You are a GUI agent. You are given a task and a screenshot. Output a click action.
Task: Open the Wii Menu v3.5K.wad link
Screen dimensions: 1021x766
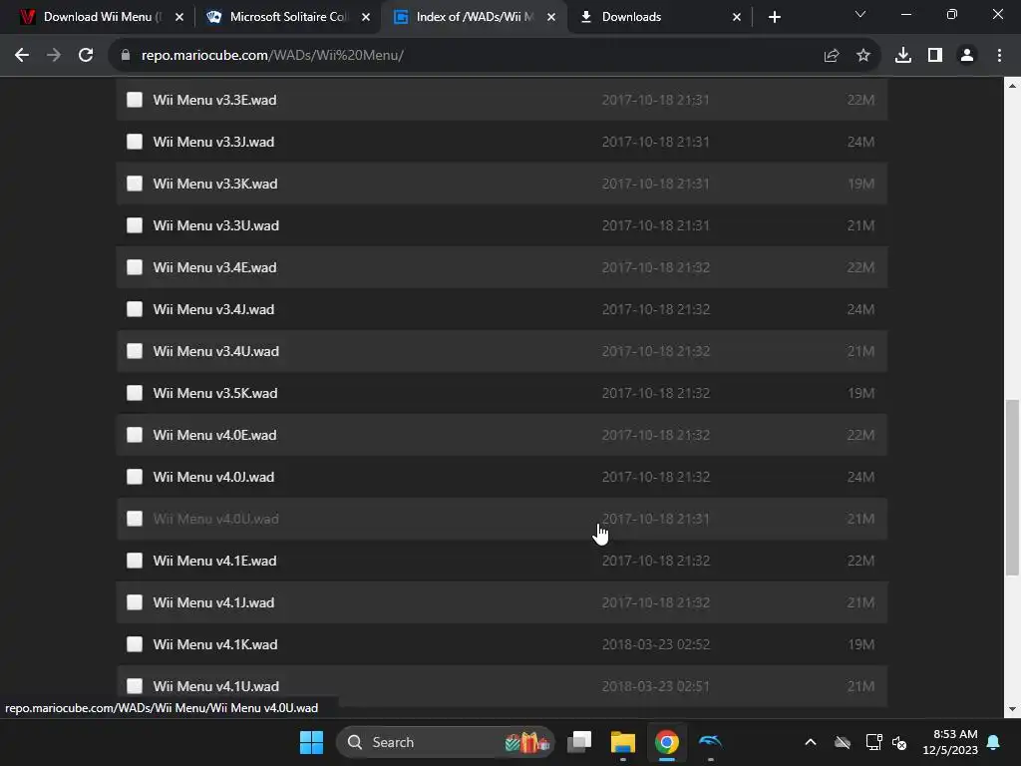pyautogui.click(x=215, y=393)
